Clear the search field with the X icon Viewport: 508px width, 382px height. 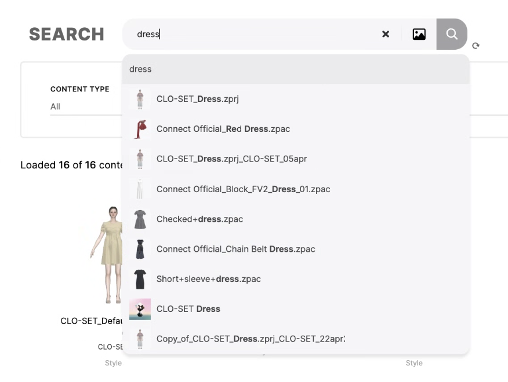pos(386,34)
